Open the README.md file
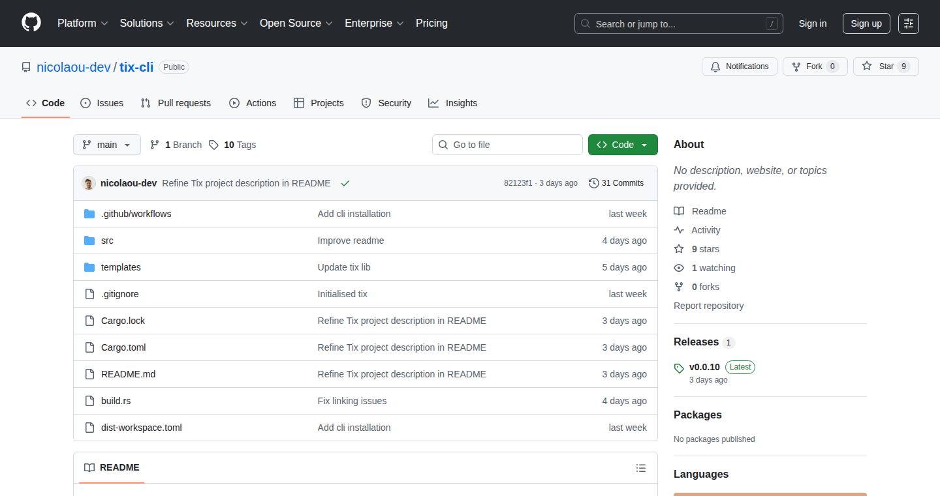The height and width of the screenshot is (496, 940). click(x=129, y=374)
